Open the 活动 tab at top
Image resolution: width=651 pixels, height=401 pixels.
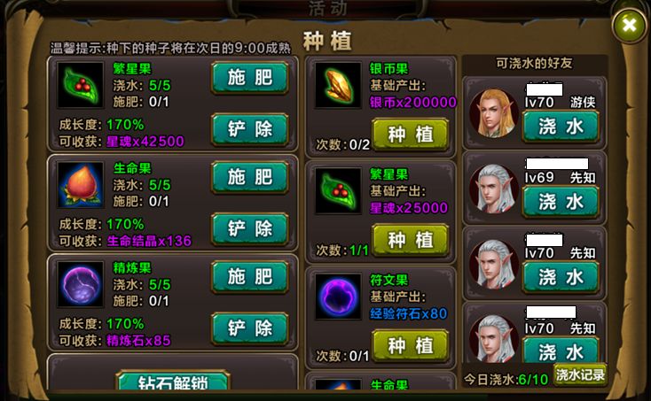coord(327,8)
